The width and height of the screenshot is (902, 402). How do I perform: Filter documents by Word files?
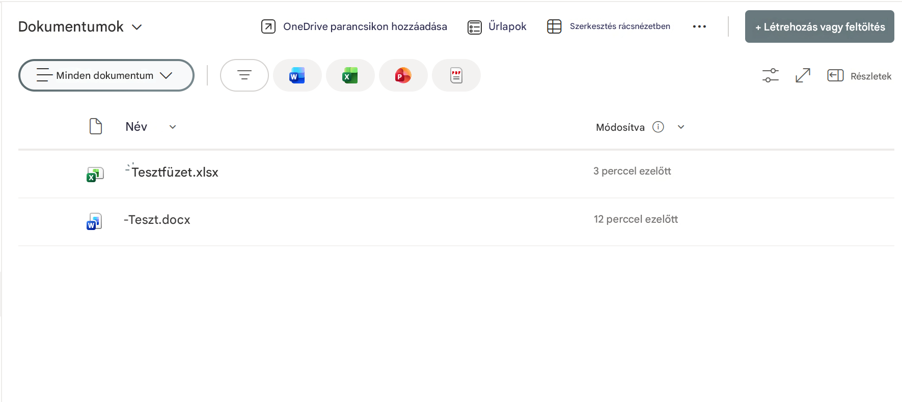(297, 75)
